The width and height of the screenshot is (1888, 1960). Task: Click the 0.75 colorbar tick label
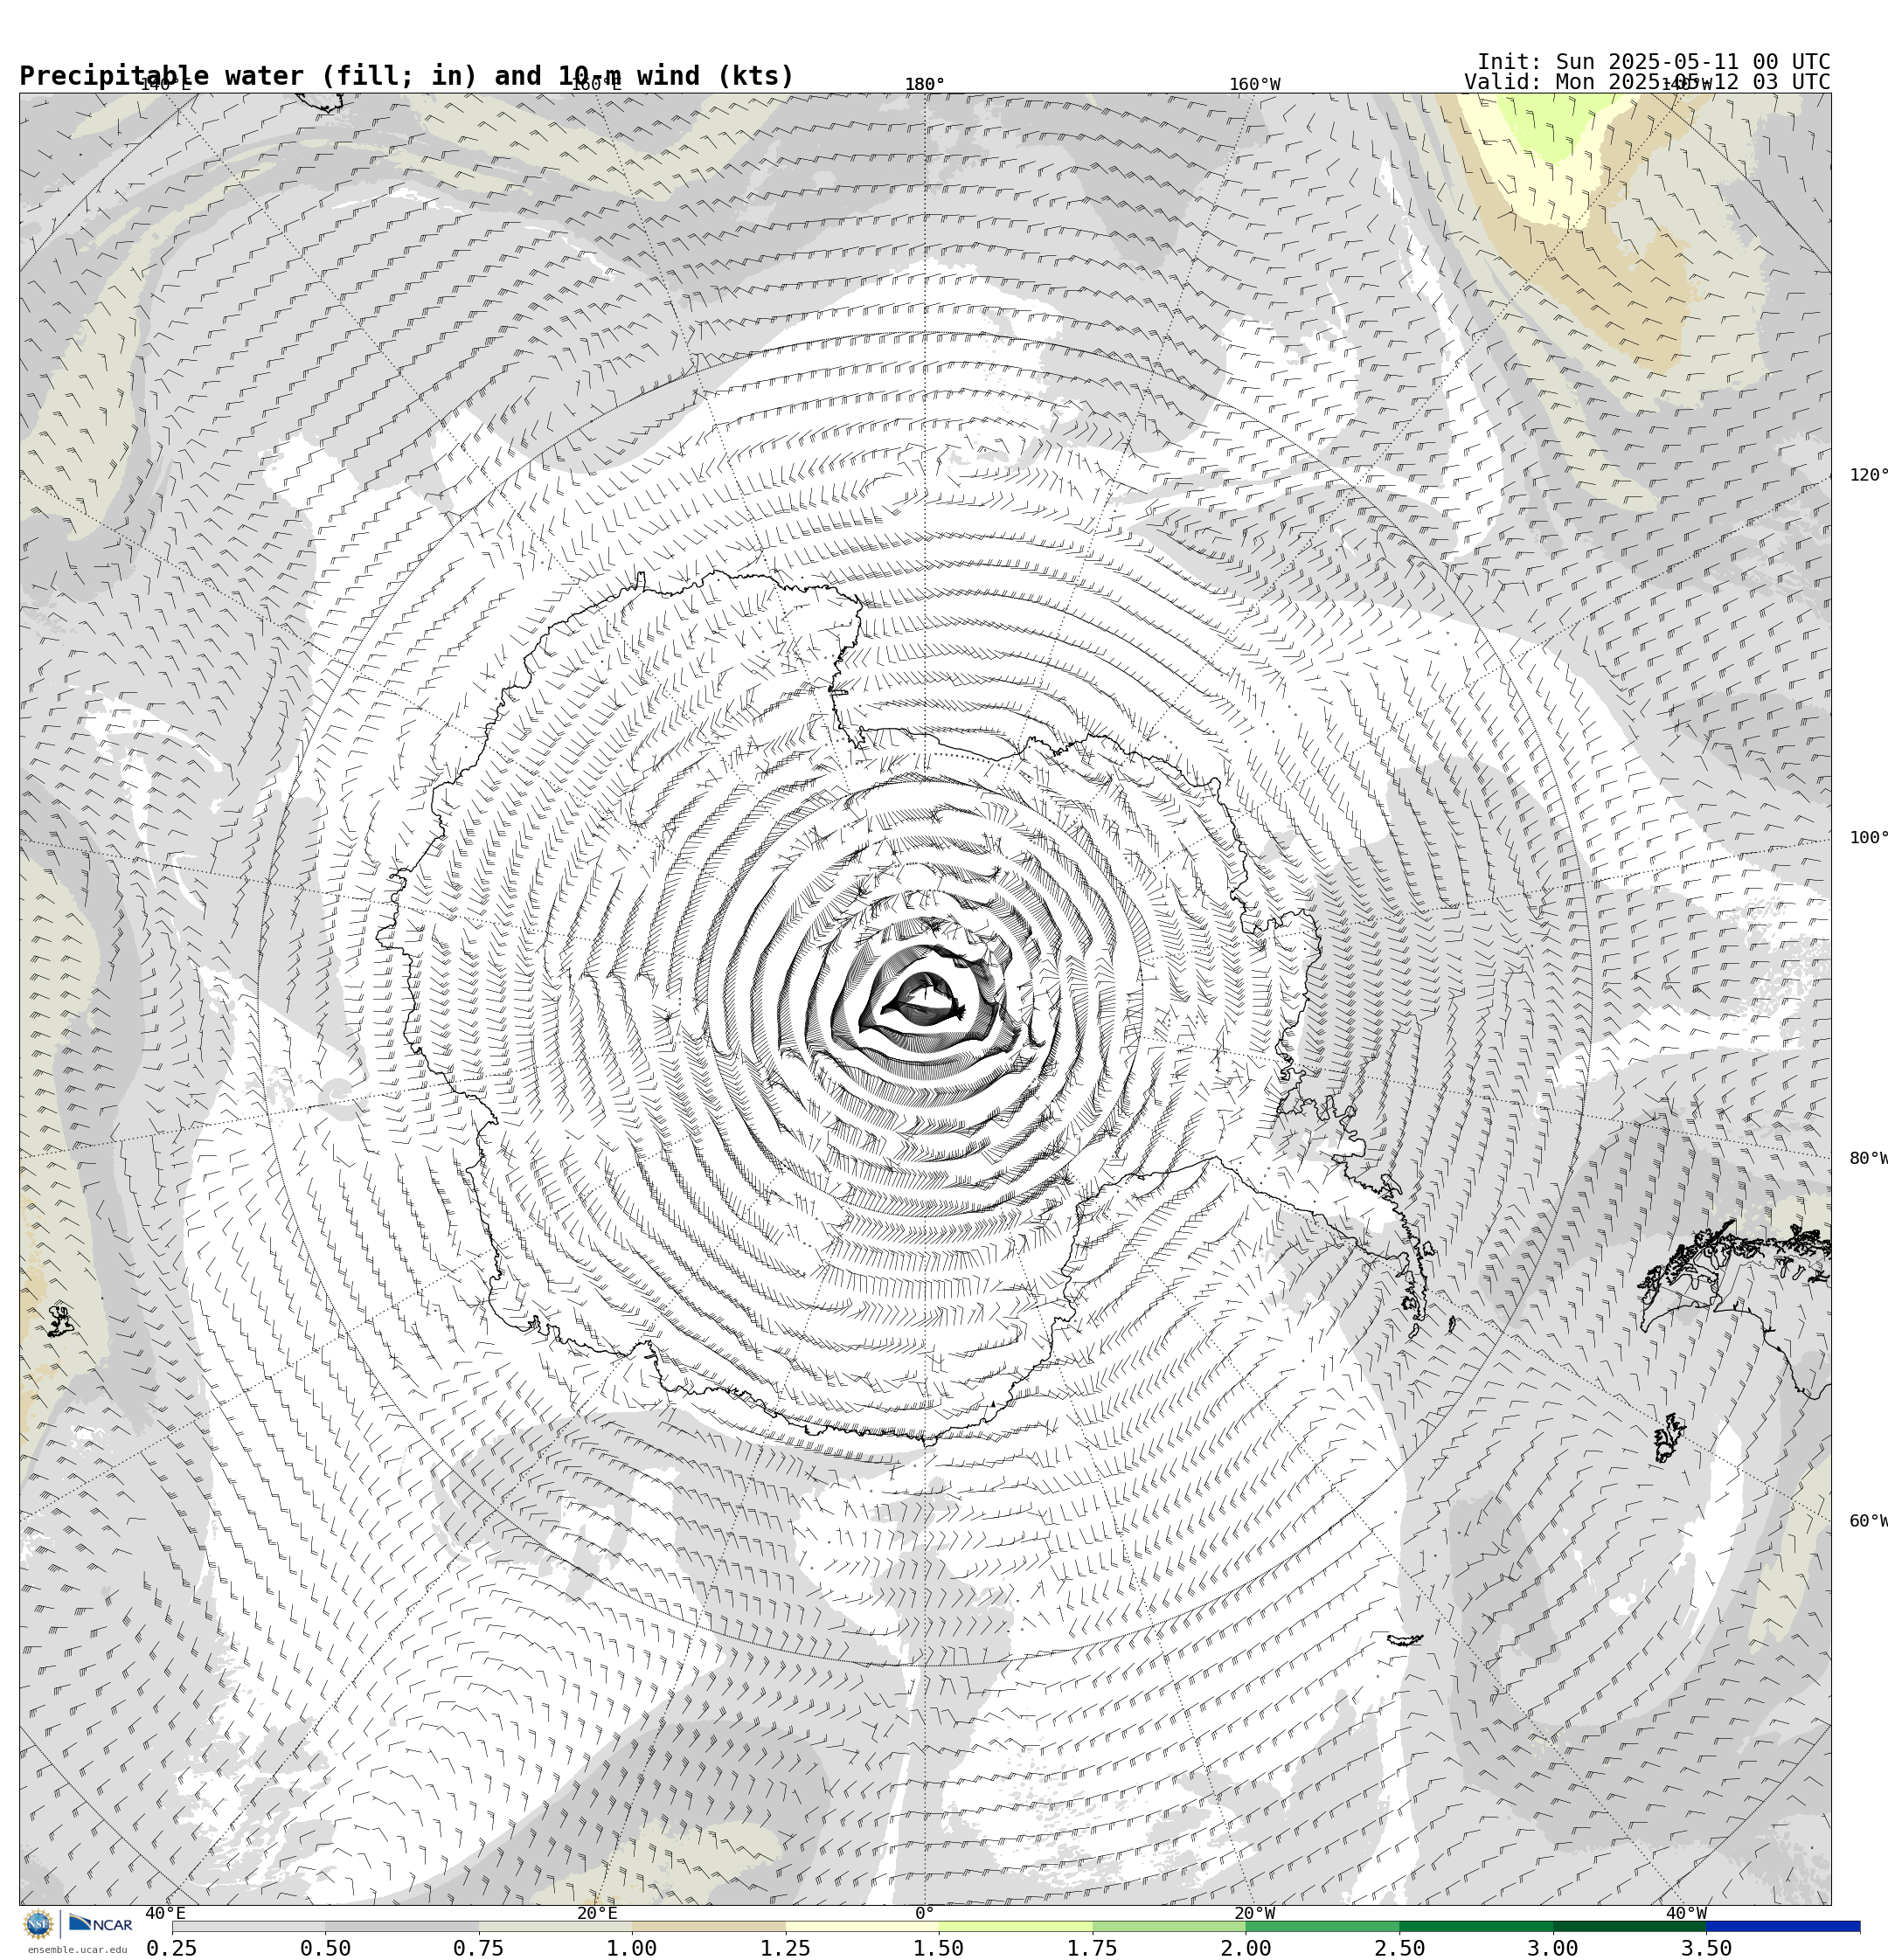point(478,1948)
